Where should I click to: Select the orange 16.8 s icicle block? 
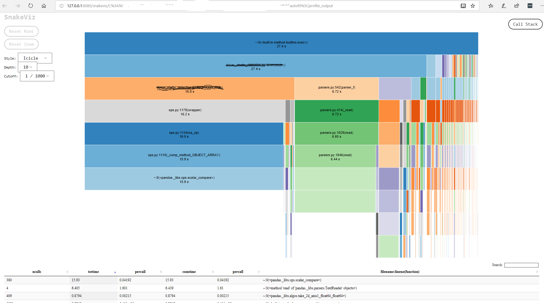coord(190,88)
